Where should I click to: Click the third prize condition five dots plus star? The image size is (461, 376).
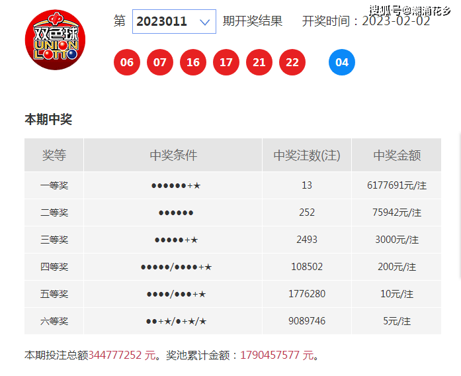tap(176, 240)
